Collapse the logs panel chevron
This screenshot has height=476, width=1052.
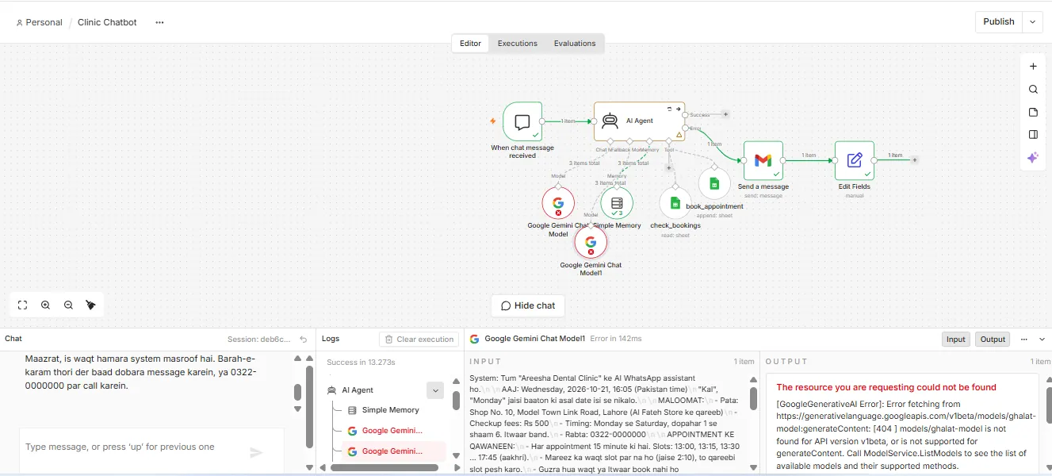pos(1042,340)
